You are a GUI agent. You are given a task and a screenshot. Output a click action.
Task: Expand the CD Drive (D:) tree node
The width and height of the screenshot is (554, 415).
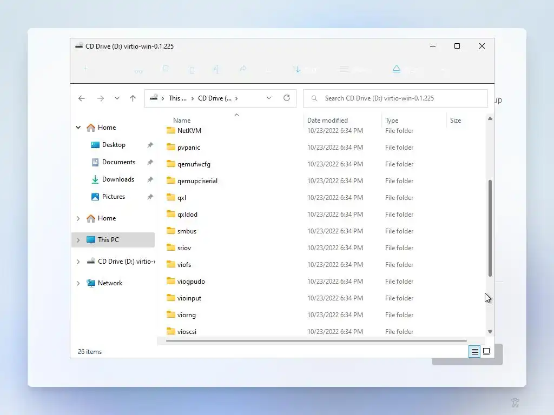coord(78,262)
